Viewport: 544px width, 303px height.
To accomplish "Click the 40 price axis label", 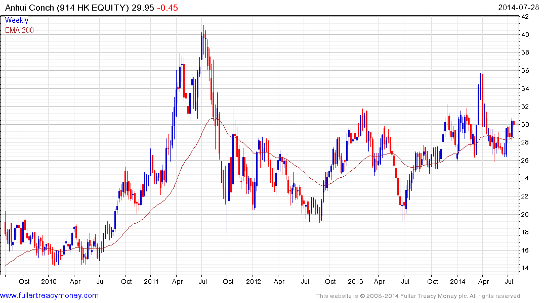I will pos(525,35).
